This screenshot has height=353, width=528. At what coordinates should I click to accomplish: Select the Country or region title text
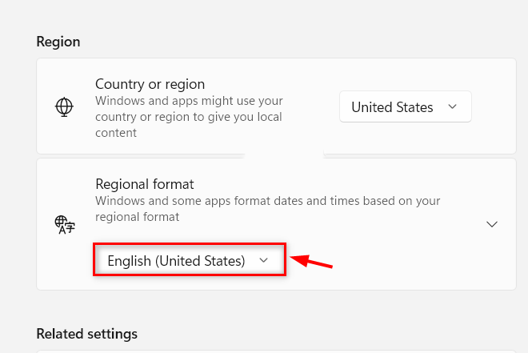[x=150, y=84]
